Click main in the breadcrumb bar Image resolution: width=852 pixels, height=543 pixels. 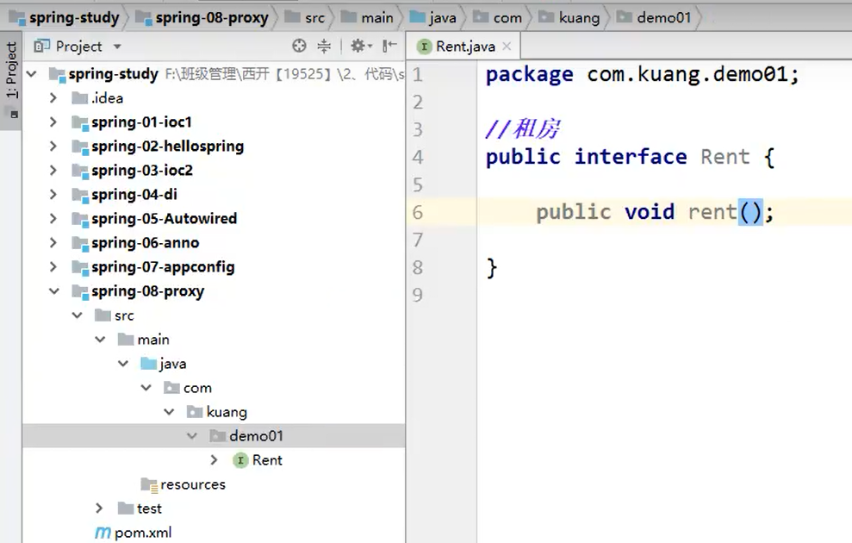tap(377, 17)
